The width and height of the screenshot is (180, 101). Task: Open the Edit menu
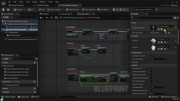[15, 2]
